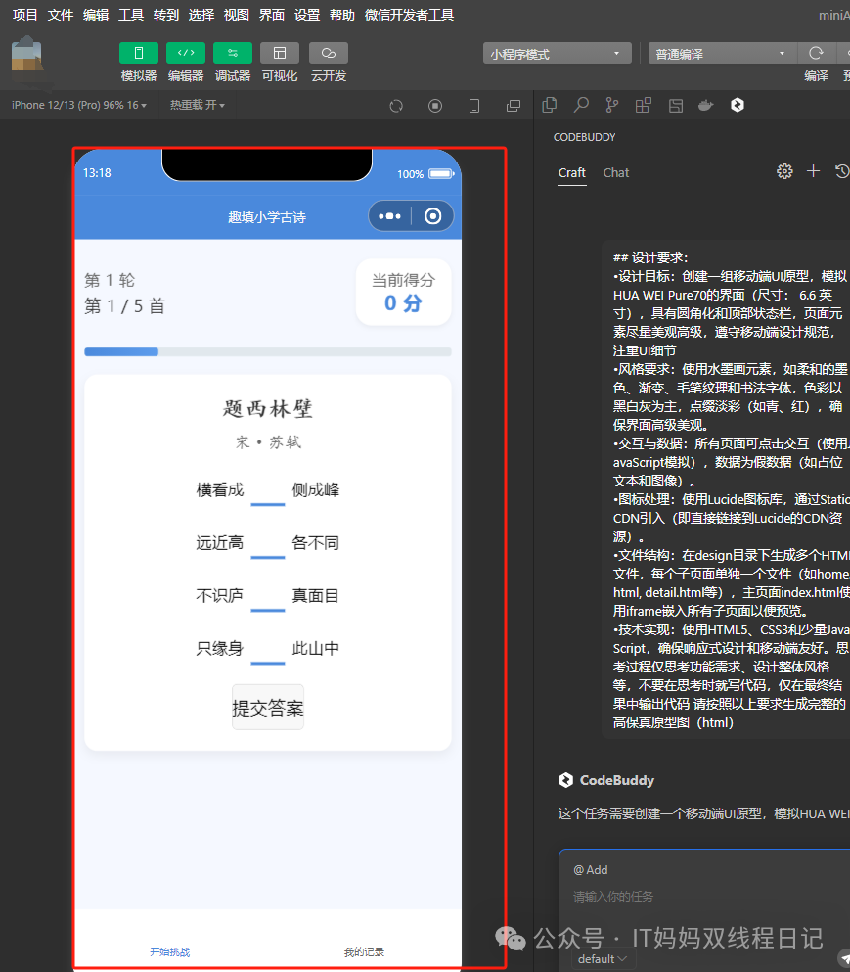Open CodeBuddy settings via the gear icon
The height and width of the screenshot is (972, 850).
[784, 170]
